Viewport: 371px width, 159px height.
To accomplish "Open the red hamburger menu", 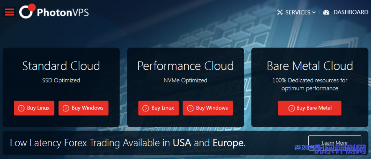I will point(9,12).
